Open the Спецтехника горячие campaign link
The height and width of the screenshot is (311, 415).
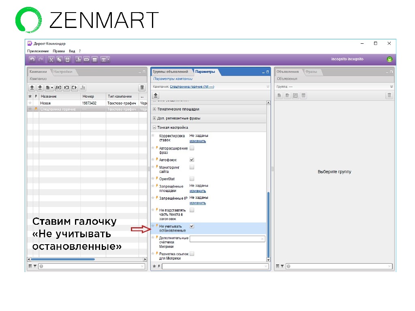pos(192,87)
